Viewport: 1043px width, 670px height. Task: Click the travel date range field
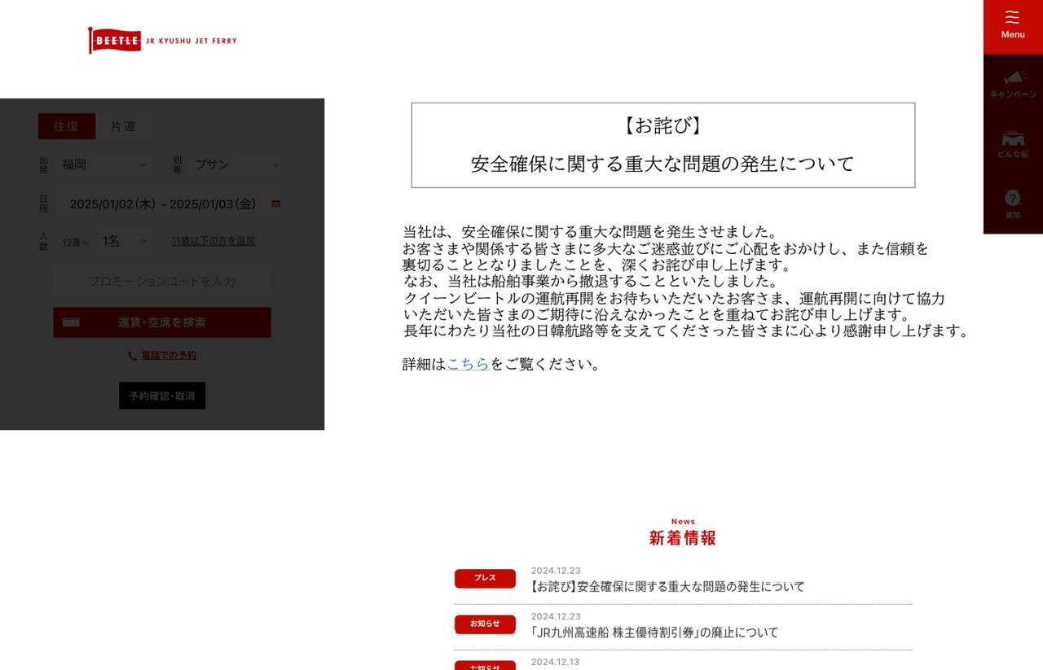pos(170,204)
